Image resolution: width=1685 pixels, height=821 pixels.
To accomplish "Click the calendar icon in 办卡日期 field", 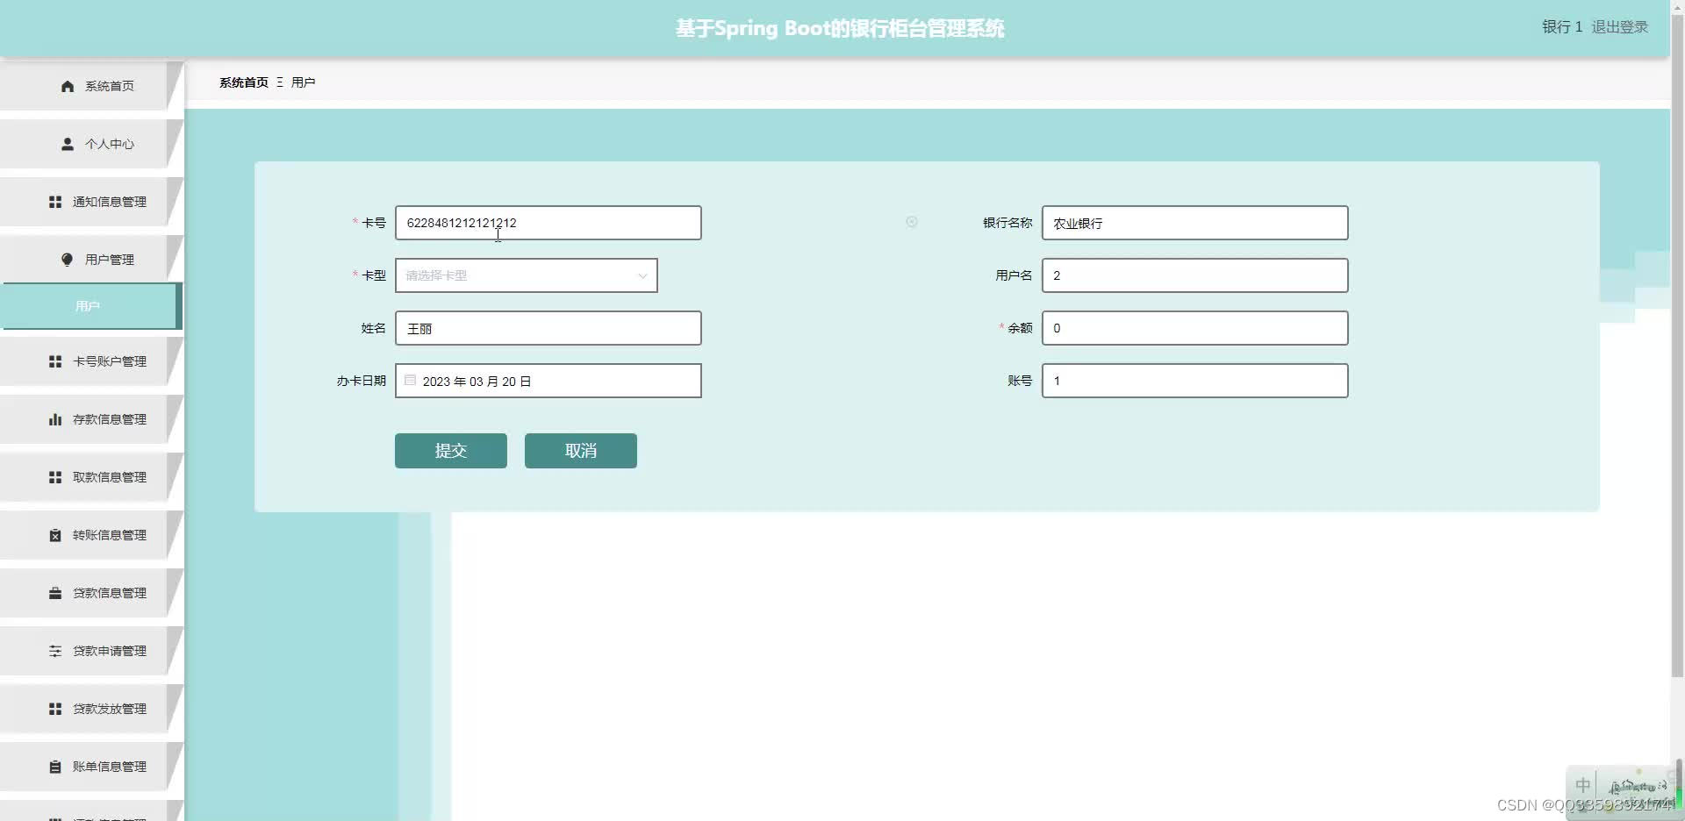I will (x=410, y=380).
